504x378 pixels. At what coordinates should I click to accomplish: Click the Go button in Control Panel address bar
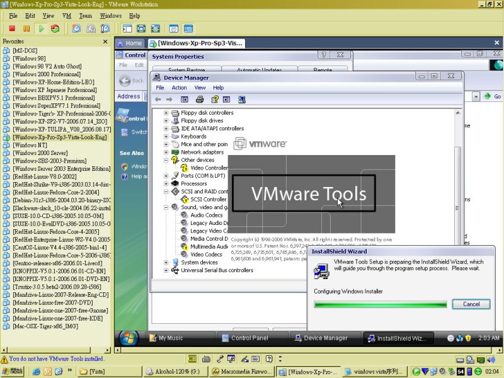[493, 96]
